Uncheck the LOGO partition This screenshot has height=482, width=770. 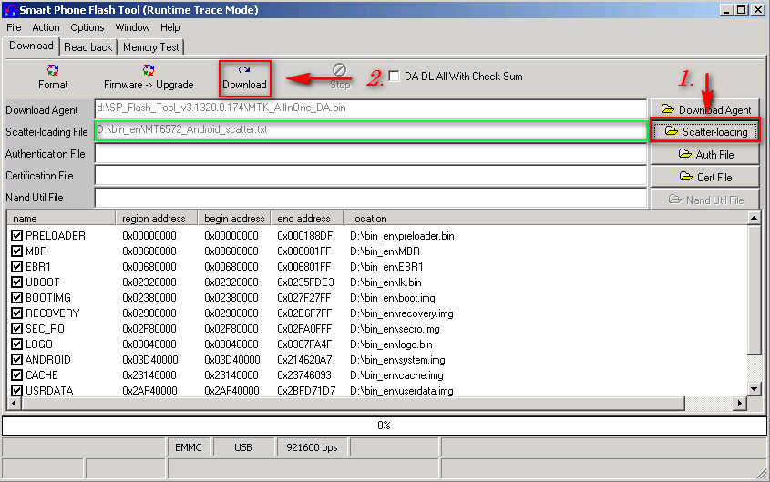(x=16, y=344)
